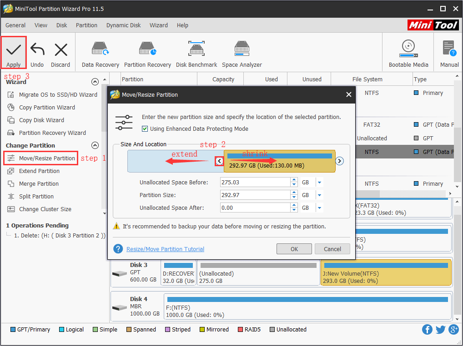The image size is (463, 346).
Task: Click right handle of partition slider
Action: click(x=340, y=161)
